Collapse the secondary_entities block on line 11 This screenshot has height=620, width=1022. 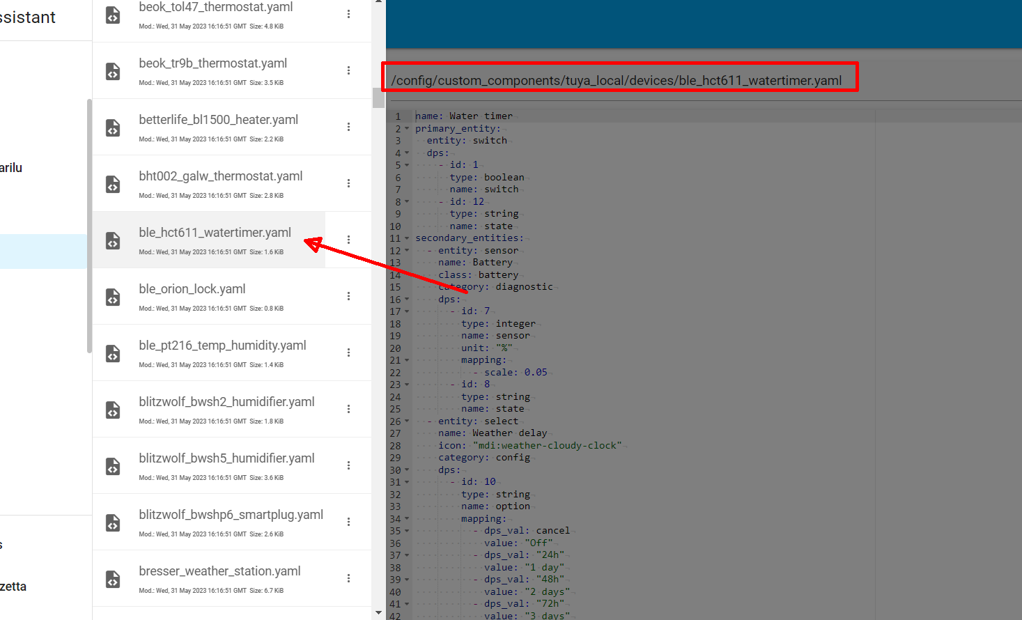pos(407,238)
